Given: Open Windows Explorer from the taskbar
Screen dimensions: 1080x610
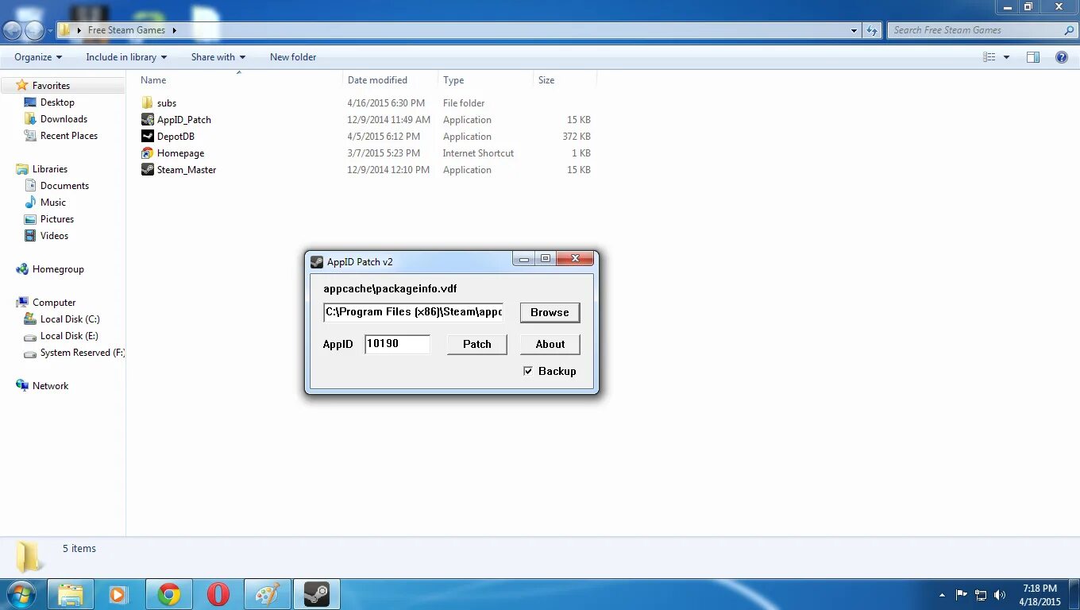Looking at the screenshot, I should coord(71,594).
